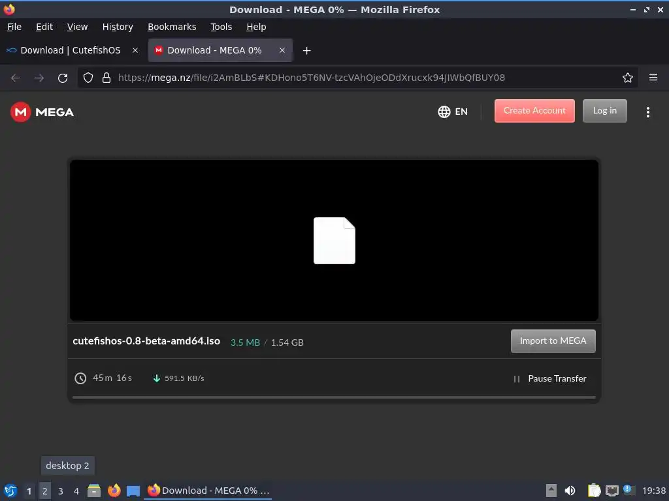The image size is (669, 501).
Task: Go back one page
Action: tap(16, 78)
